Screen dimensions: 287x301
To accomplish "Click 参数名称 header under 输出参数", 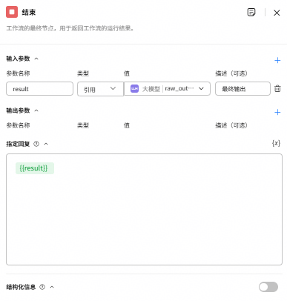I will (18, 125).
